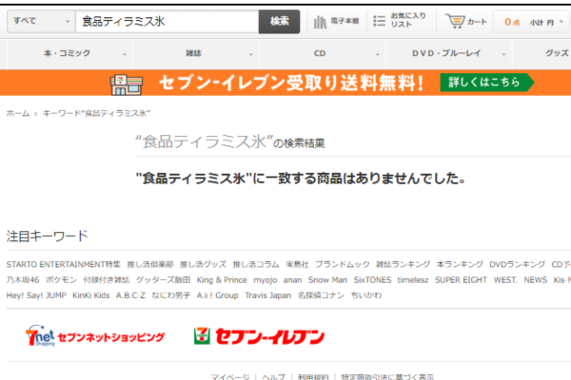
Task: Open the anan keyword link
Action: pyautogui.click(x=292, y=280)
